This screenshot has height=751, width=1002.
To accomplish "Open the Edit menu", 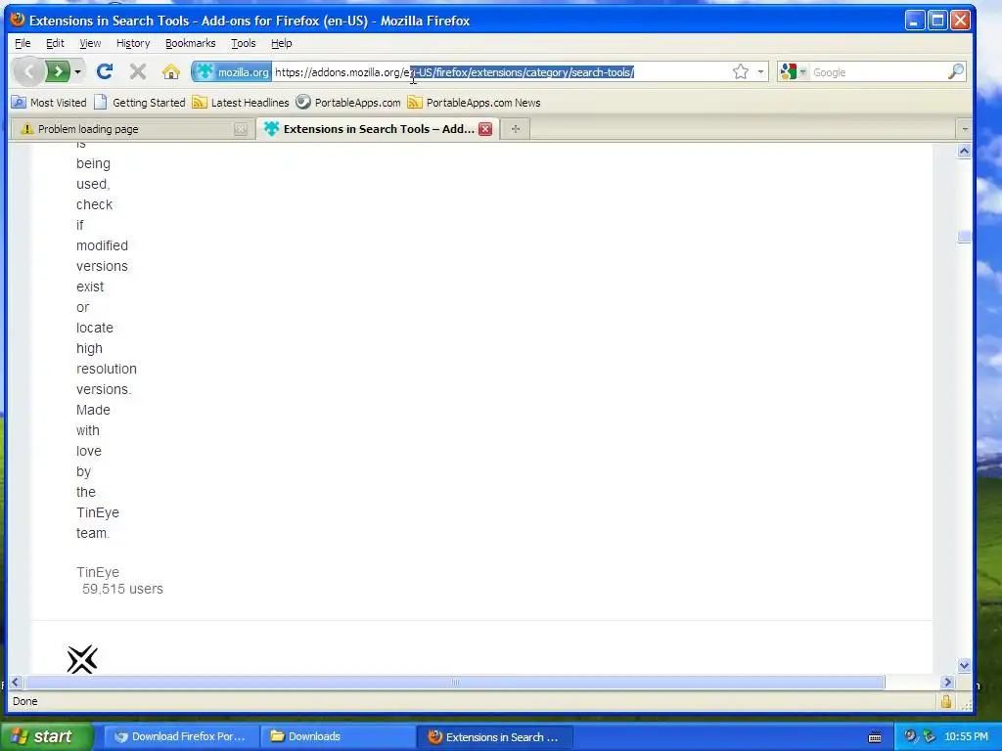I will pyautogui.click(x=55, y=43).
